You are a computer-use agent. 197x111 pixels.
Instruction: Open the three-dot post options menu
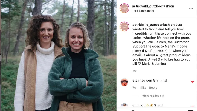pos(191,8)
